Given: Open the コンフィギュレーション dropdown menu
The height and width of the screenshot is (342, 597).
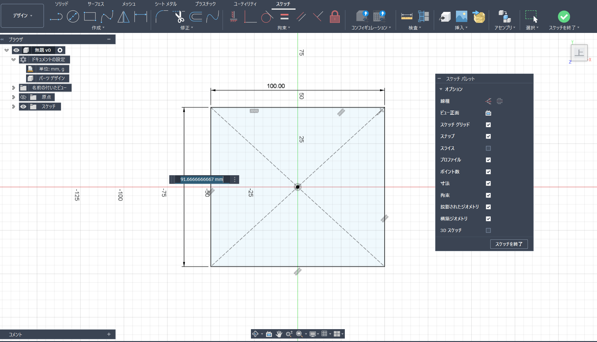Looking at the screenshot, I should [x=371, y=28].
